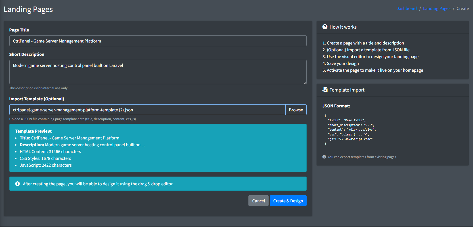The image size is (473, 227).
Task: Grab the Short Description textarea resize handle
Action: pyautogui.click(x=305, y=82)
